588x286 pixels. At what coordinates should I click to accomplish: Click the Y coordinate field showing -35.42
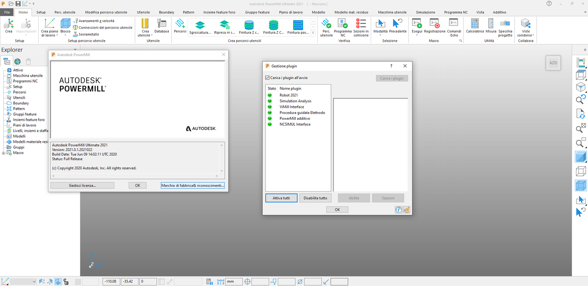pyautogui.click(x=129, y=281)
